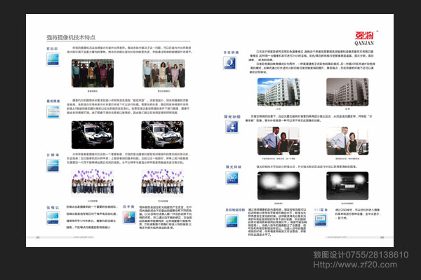This screenshot has width=421, height=280.
Task: Open the left balloon crowd photo
Action: coord(93,182)
